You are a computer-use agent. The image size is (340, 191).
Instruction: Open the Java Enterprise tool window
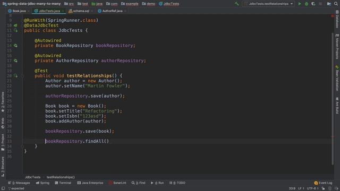pyautogui.click(x=90, y=183)
